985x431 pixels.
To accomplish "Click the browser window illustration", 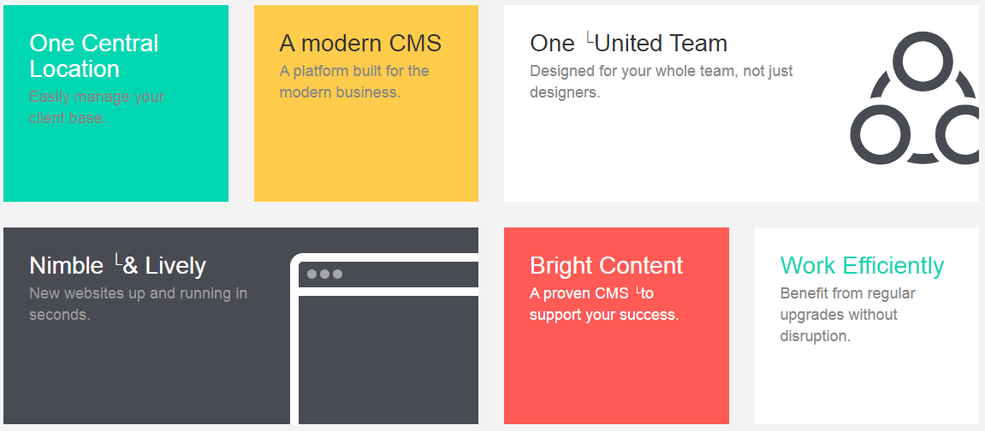I will click(x=384, y=339).
